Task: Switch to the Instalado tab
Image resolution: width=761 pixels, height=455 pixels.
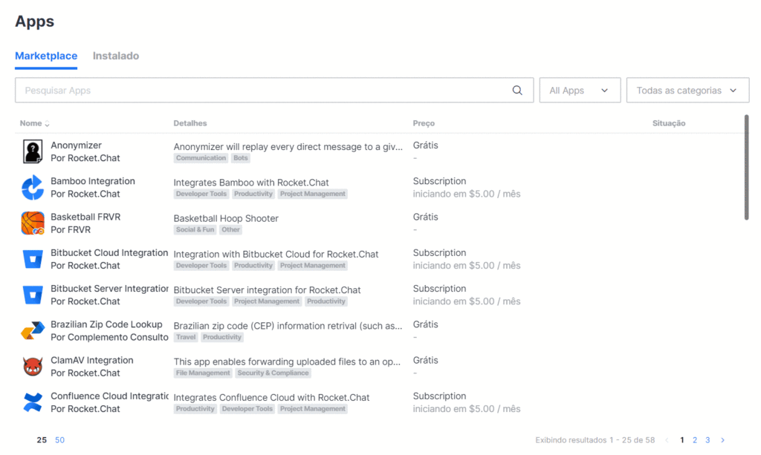Action: pyautogui.click(x=116, y=56)
